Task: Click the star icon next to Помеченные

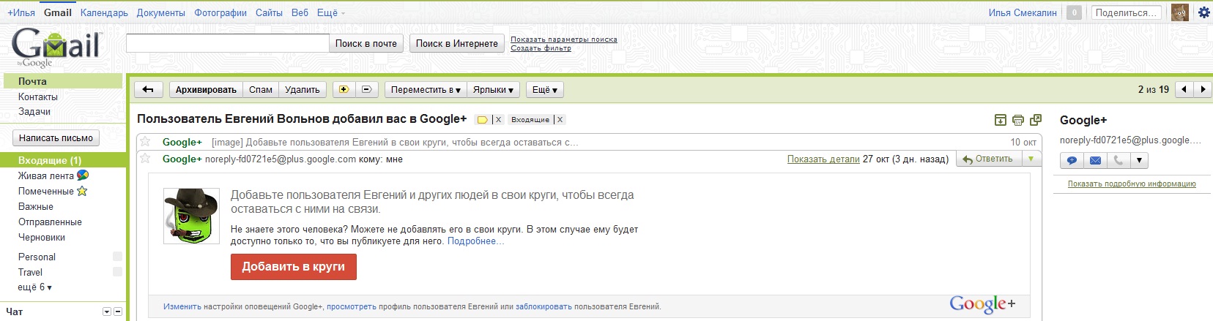Action: (82, 191)
